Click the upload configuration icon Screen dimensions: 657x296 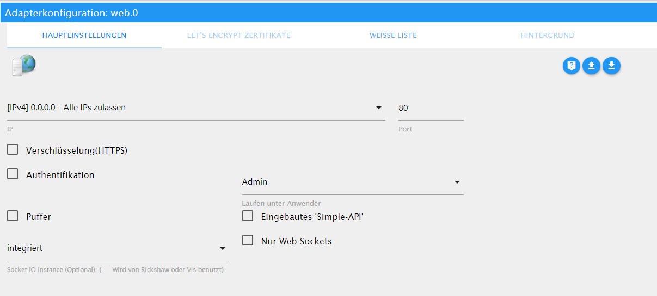[591, 66]
